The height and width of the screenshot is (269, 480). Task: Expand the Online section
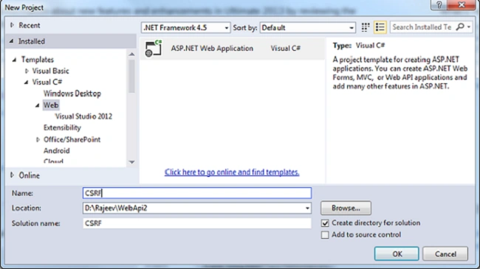tap(12, 175)
